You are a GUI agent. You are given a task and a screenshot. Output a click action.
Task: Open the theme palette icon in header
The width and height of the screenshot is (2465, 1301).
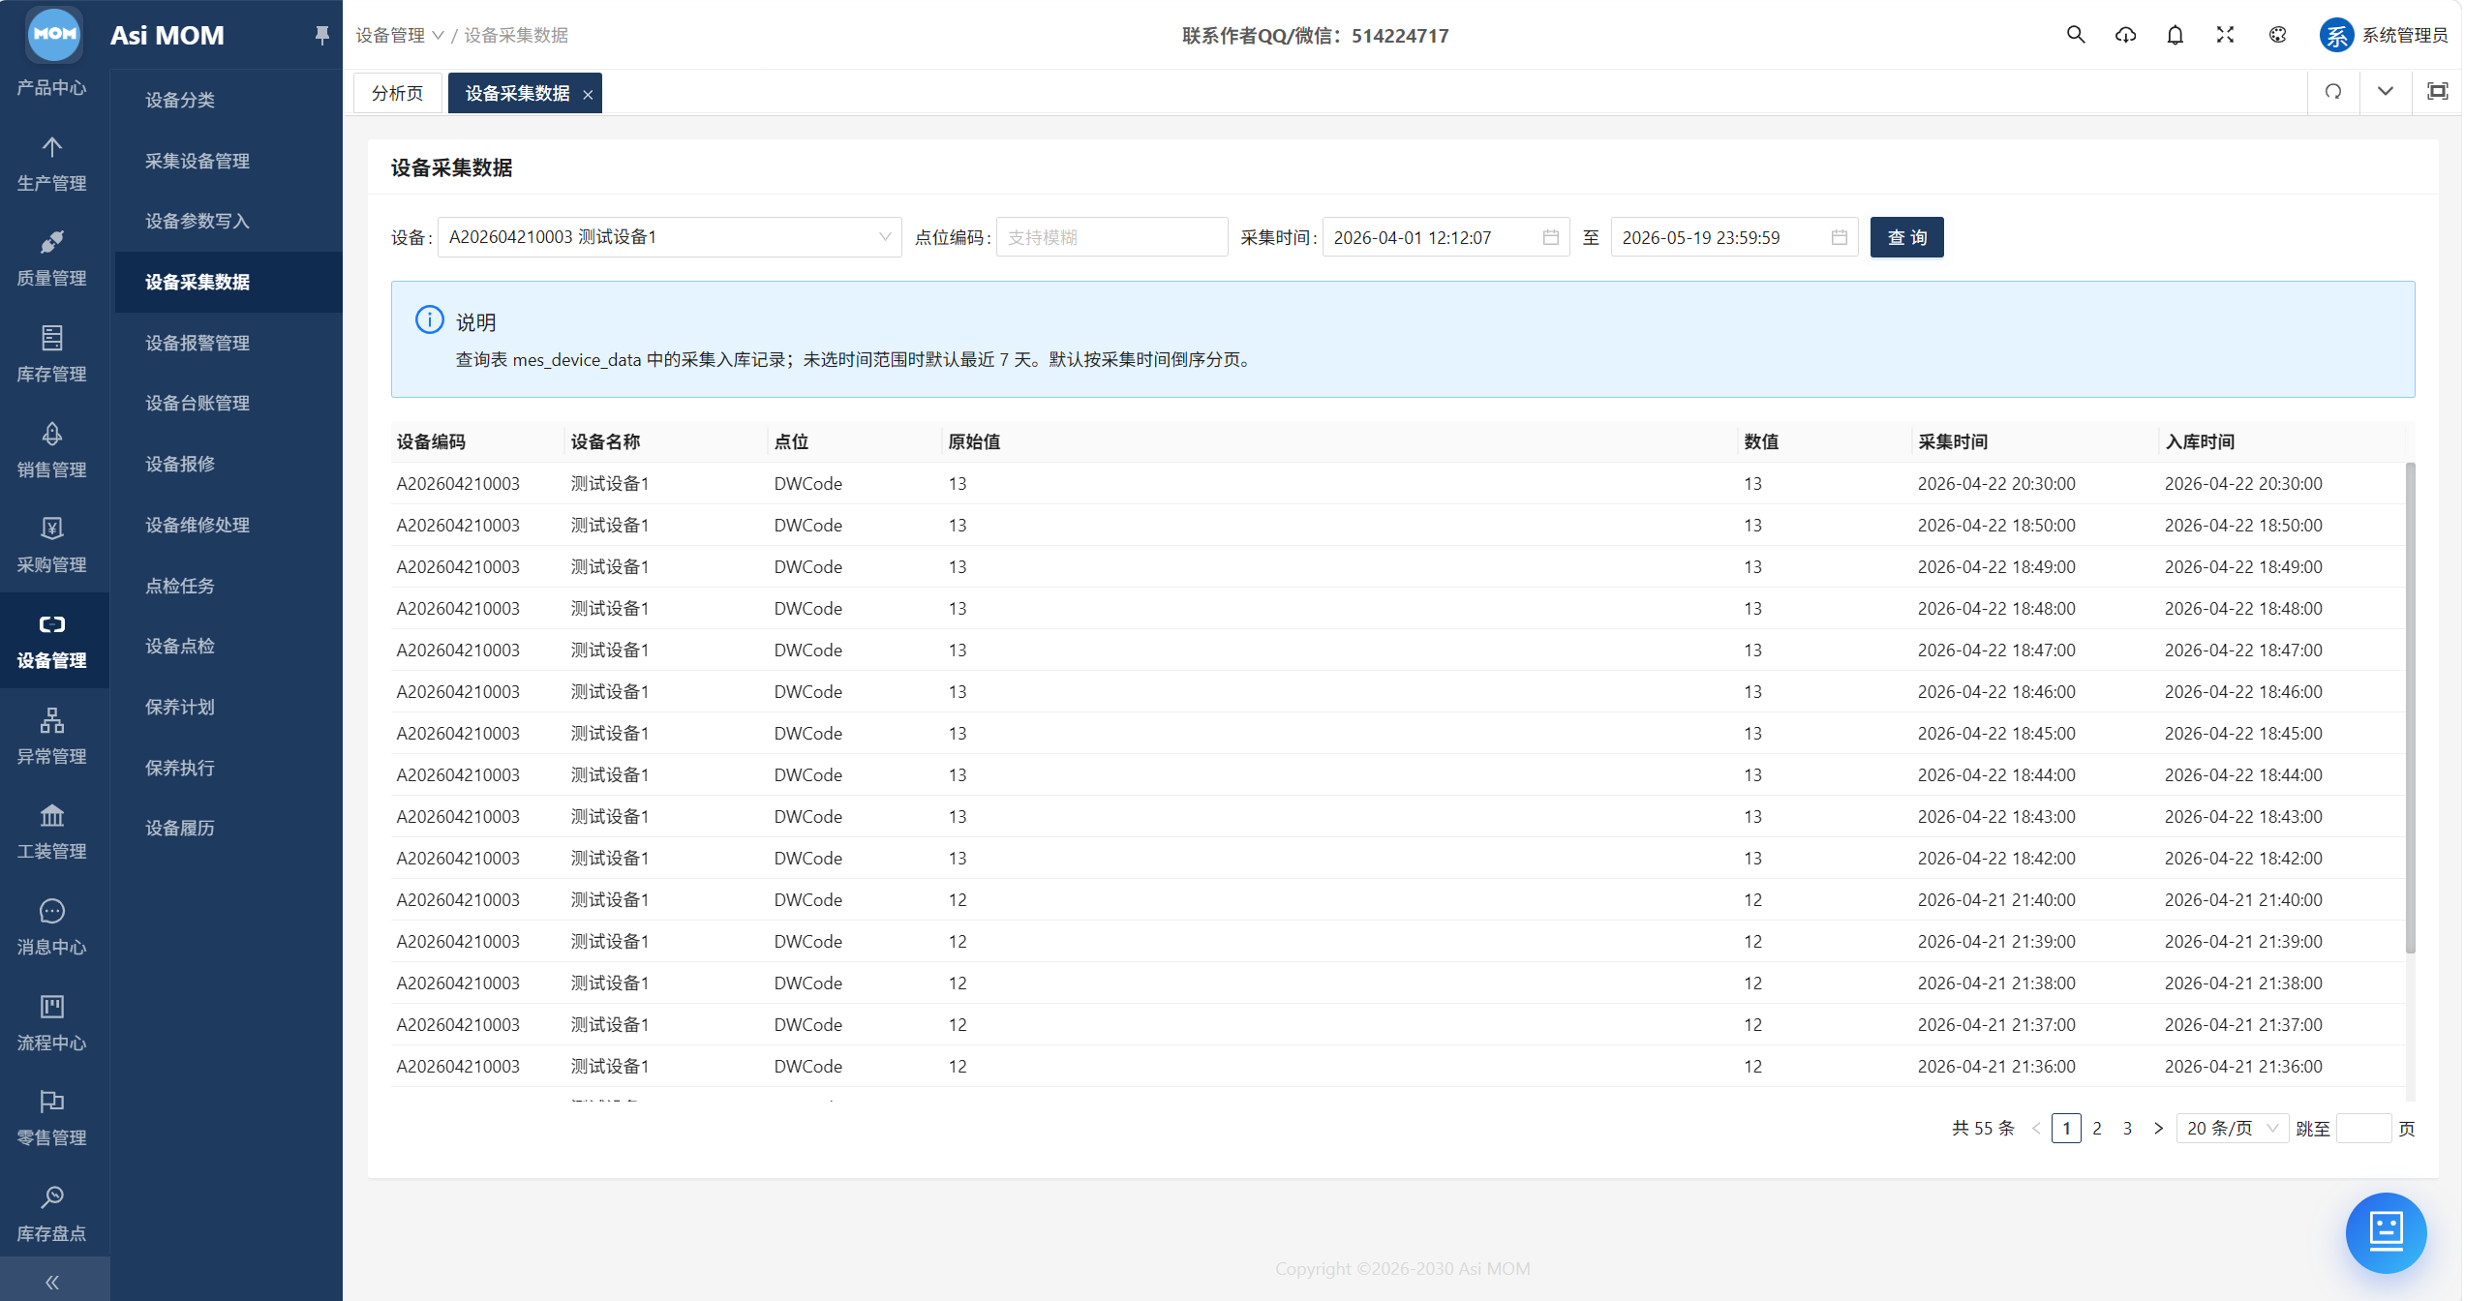click(x=2278, y=35)
